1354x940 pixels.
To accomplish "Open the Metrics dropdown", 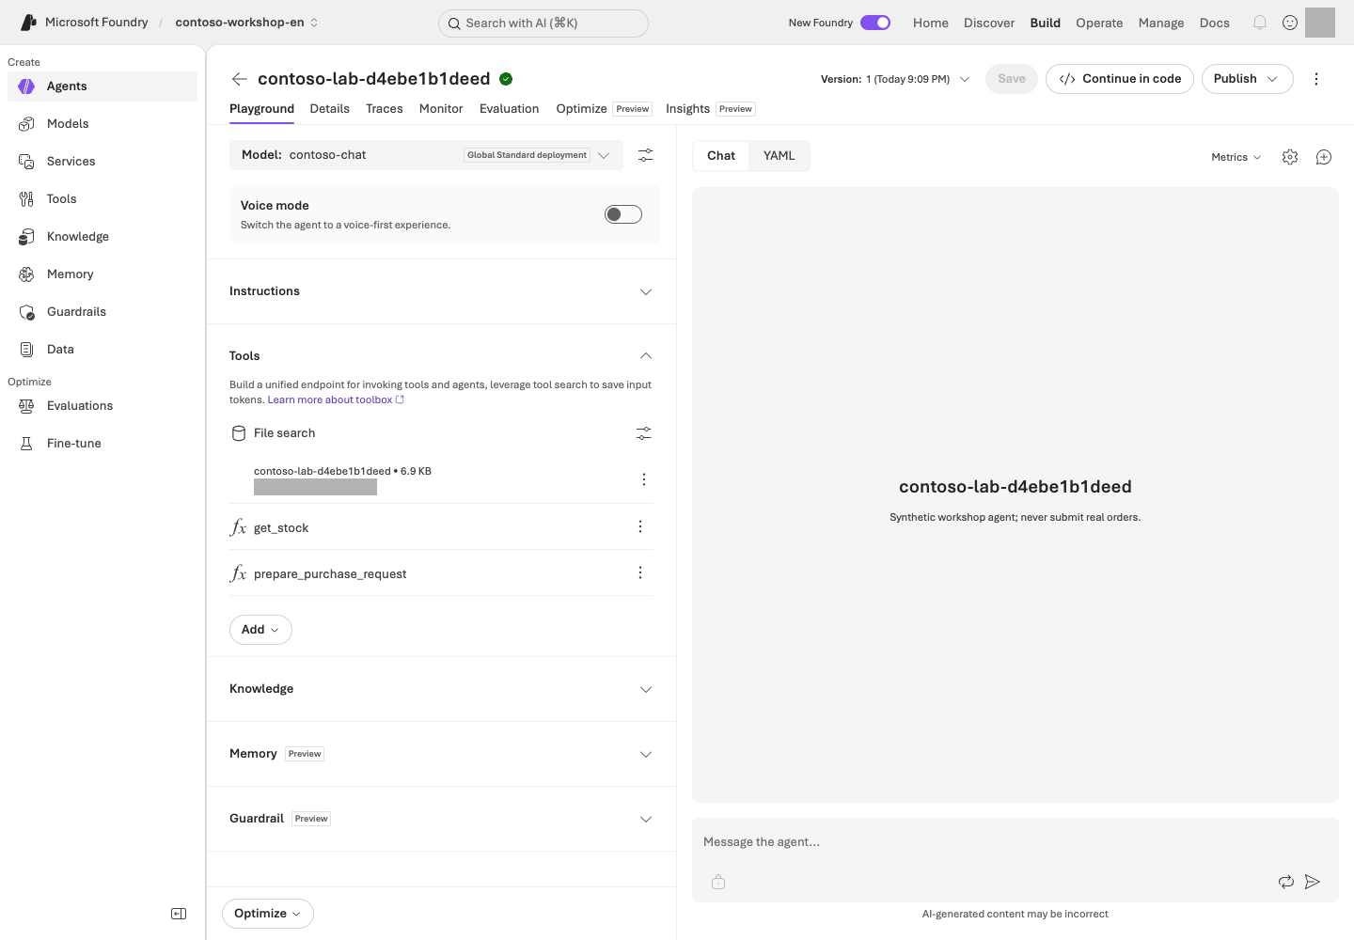I will coord(1236,157).
